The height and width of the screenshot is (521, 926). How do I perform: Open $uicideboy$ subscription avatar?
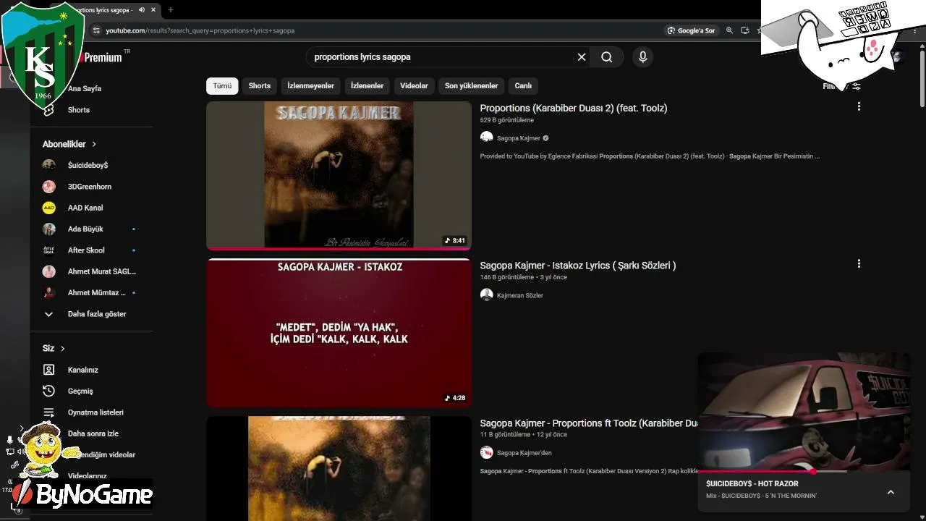pos(48,165)
